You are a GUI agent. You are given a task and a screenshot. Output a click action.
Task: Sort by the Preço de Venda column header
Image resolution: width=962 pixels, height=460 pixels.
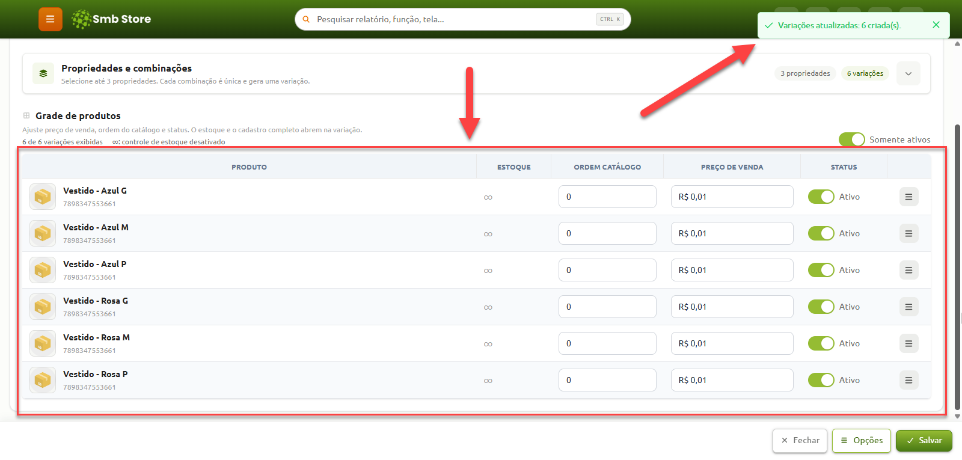pyautogui.click(x=732, y=167)
